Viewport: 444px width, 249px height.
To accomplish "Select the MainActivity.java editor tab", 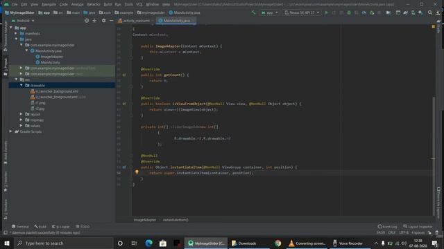I will point(176,21).
